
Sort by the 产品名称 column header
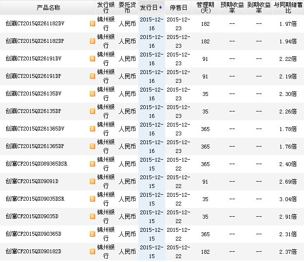click(48, 8)
